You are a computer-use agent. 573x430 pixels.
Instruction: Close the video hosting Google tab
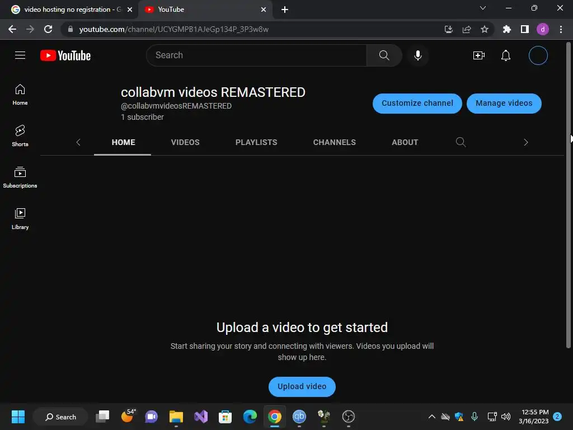(130, 10)
